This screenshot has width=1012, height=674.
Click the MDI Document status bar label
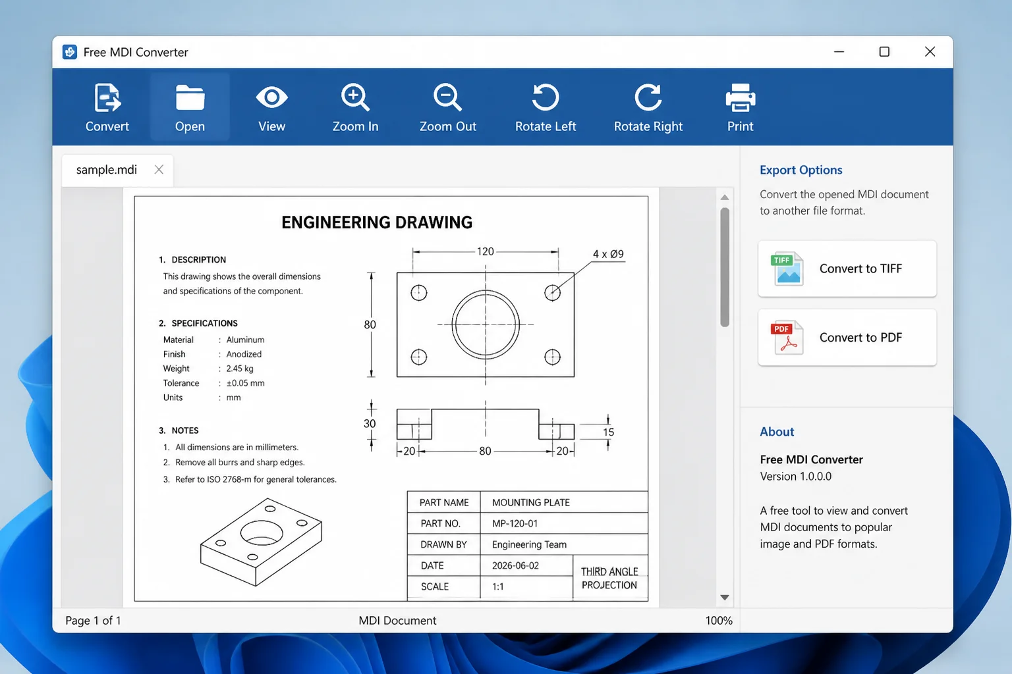[397, 621]
